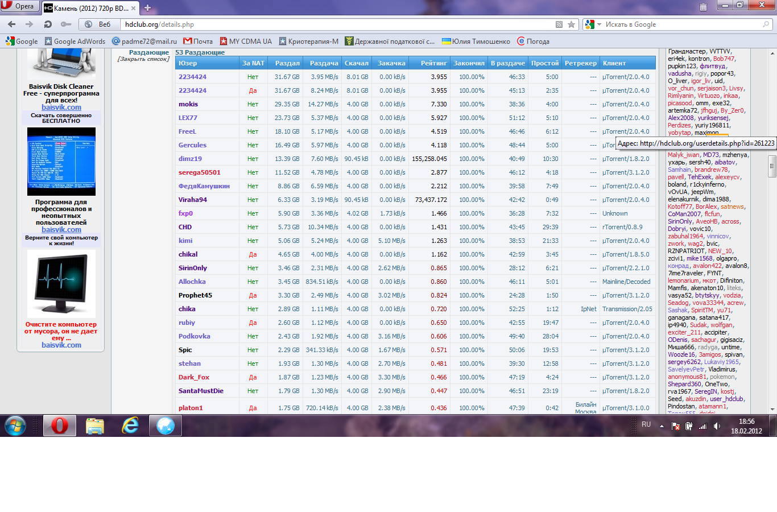This screenshot has width=777, height=512.
Task: Click the RU language indicator
Action: 646,424
